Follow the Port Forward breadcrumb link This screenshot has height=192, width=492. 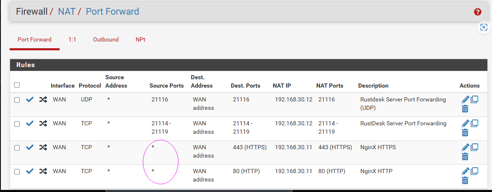[112, 12]
